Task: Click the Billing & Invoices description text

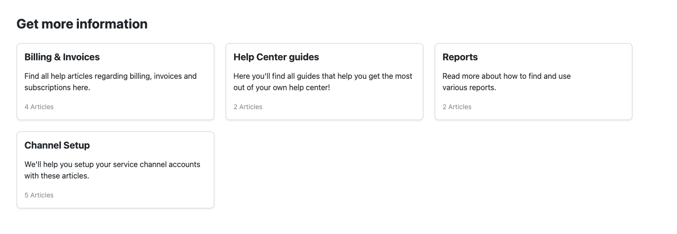Action: click(110, 76)
